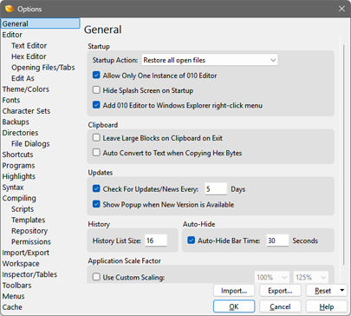The height and width of the screenshot is (316, 351).
Task: Click the options panel vertical scrollbar
Action: (x=343, y=155)
